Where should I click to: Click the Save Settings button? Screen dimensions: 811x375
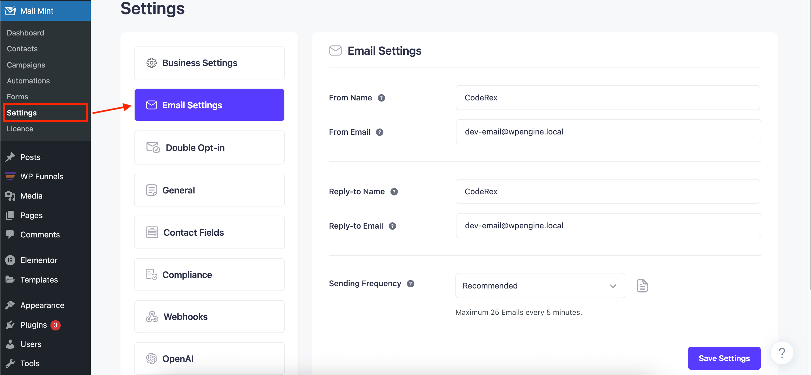724,358
